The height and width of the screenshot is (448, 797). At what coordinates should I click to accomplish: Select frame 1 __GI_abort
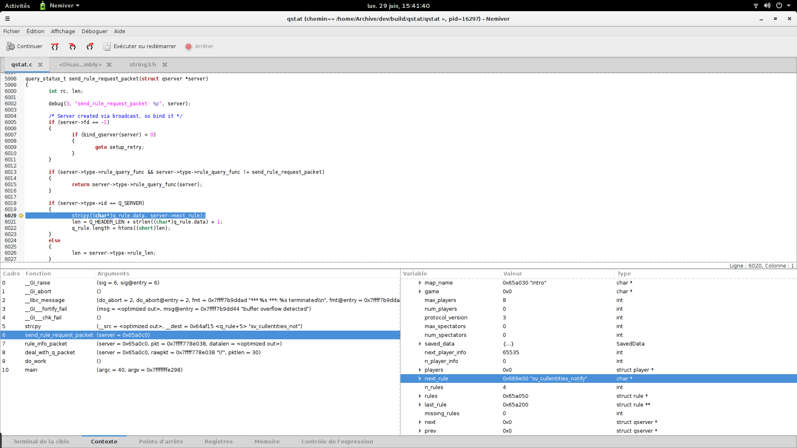coord(200,292)
